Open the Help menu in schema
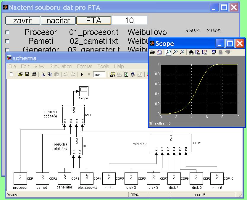Screen dimensions: 247x200 pyautogui.click(x=119, y=66)
